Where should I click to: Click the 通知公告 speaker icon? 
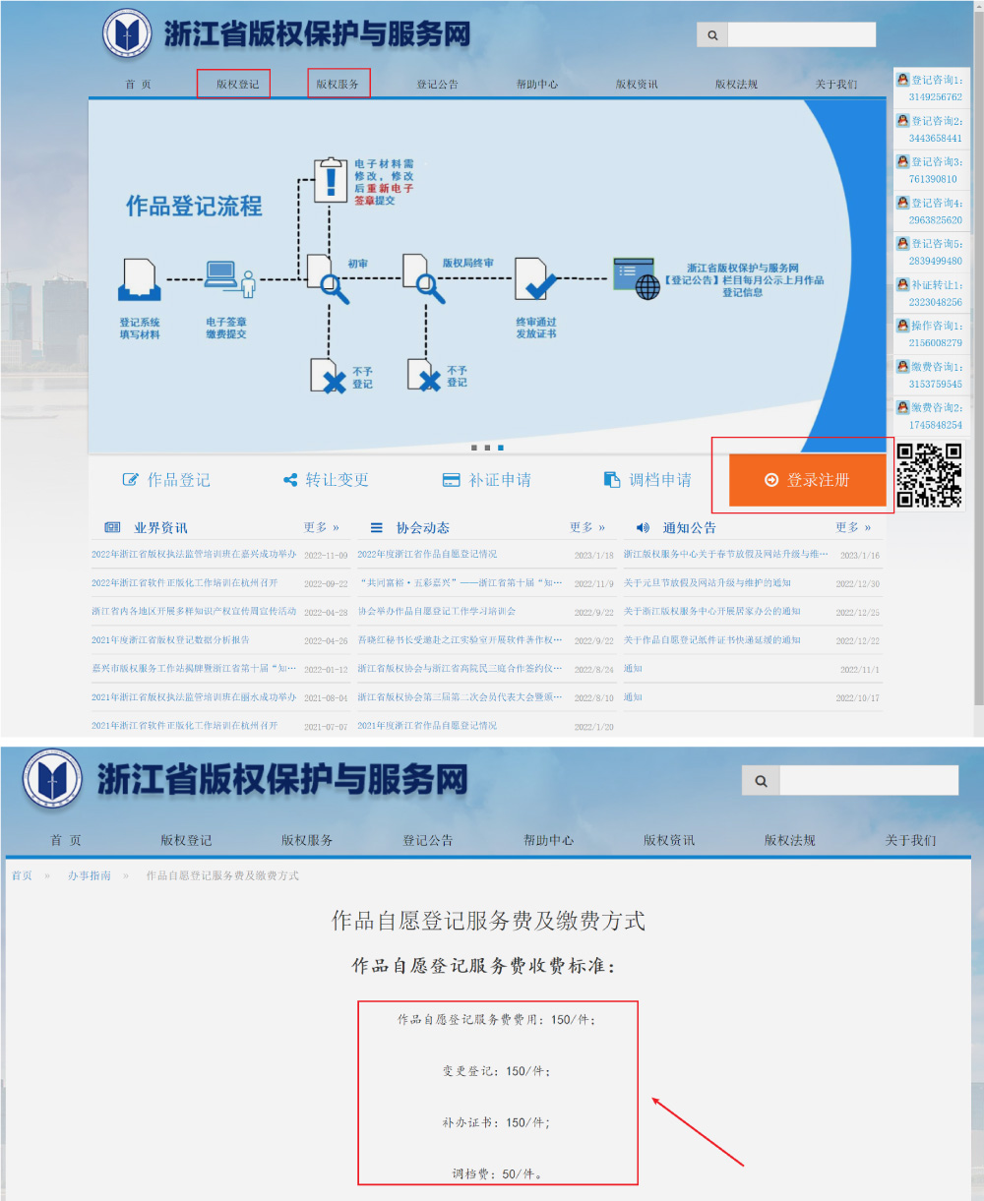click(643, 527)
